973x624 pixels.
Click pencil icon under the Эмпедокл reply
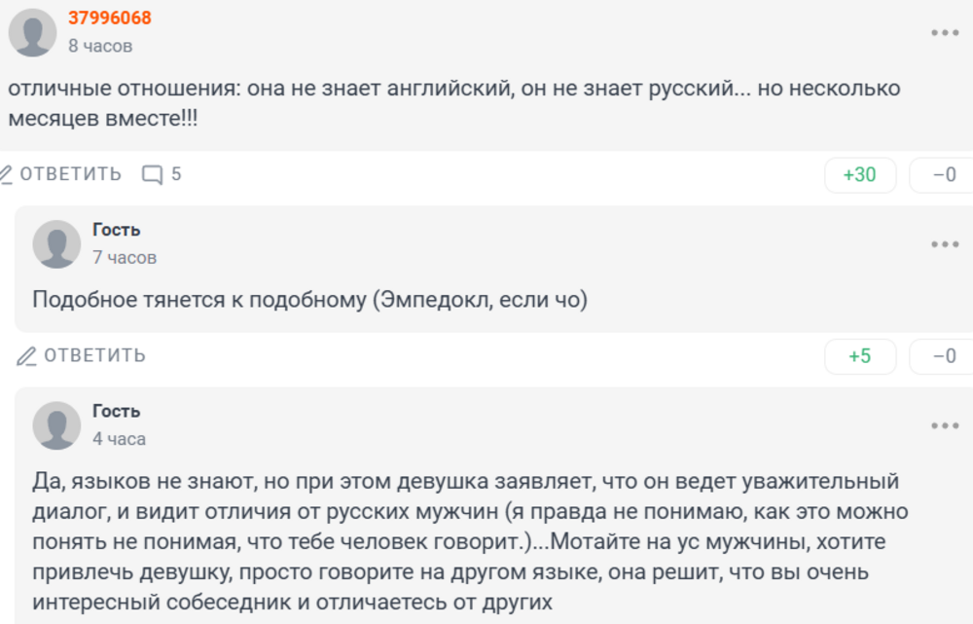point(26,356)
